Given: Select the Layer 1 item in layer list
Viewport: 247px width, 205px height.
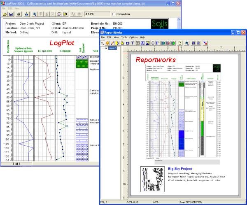Looking at the screenshot, I should pos(112,48).
